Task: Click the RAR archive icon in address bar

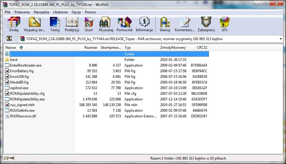Action: [x=22, y=39]
